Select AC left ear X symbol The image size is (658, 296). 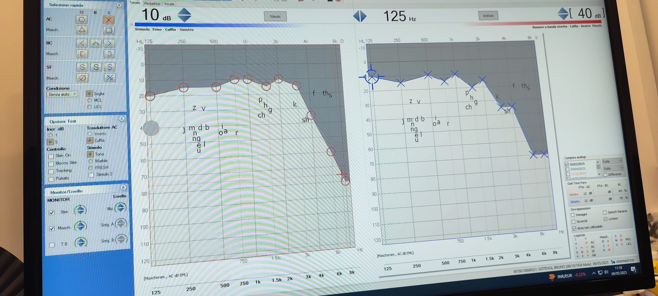pos(109,20)
